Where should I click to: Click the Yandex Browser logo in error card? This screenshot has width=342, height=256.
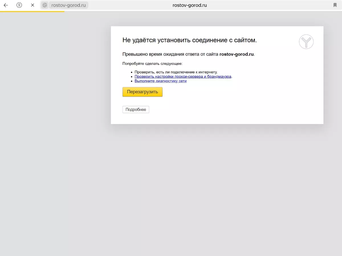point(306,42)
